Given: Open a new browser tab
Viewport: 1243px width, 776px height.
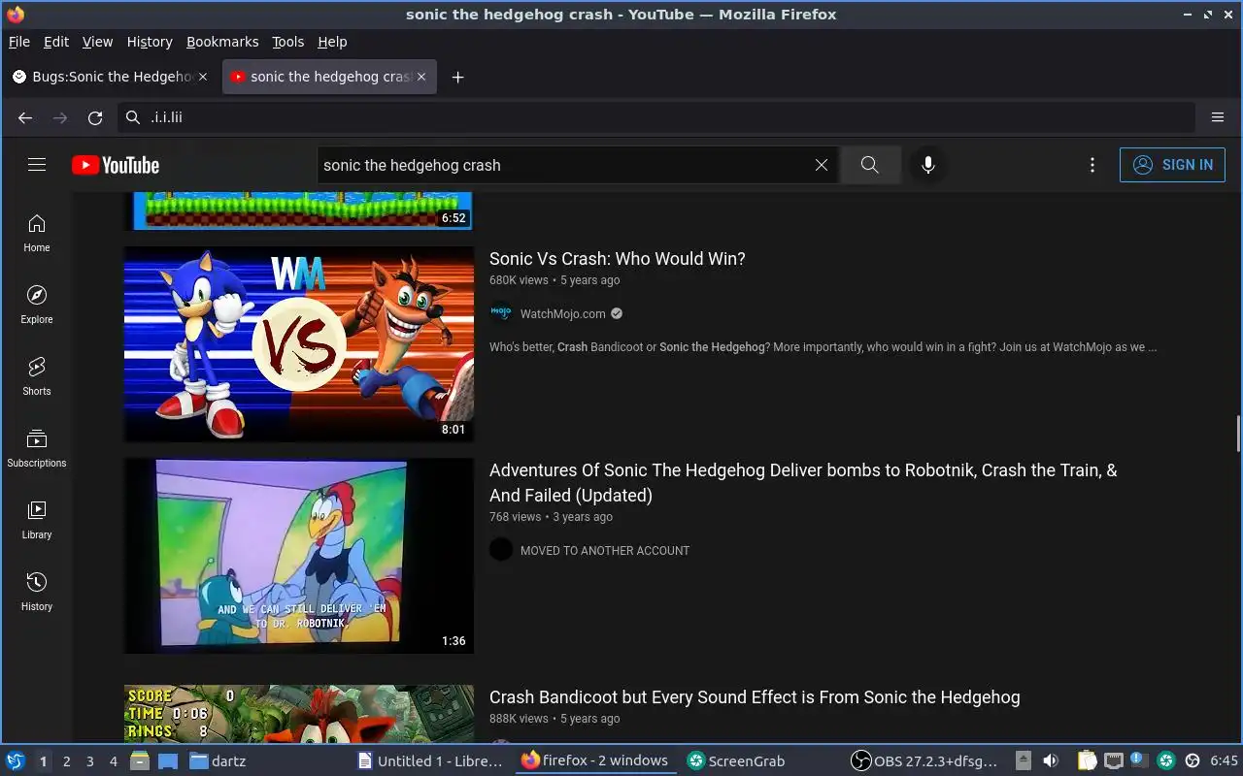Looking at the screenshot, I should point(458,77).
